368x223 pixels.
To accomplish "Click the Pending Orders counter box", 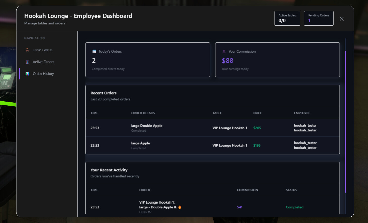I will (x=318, y=18).
